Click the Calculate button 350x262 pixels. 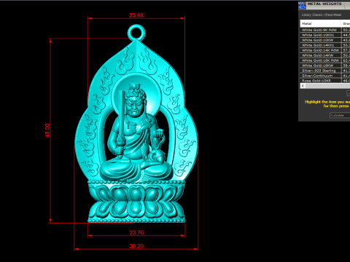click(340, 115)
